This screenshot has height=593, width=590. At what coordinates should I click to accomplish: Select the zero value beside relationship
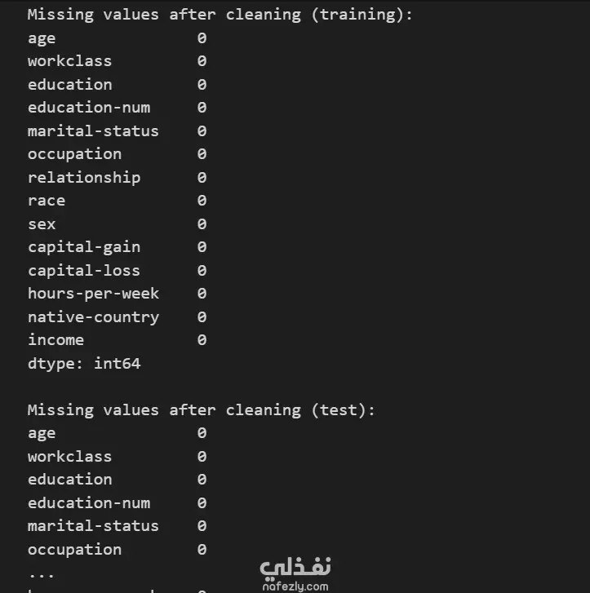(202, 178)
